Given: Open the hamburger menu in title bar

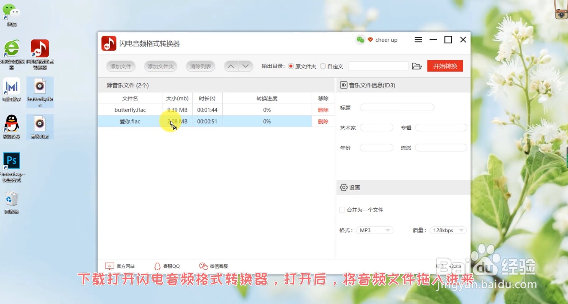Looking at the screenshot, I should click(418, 40).
